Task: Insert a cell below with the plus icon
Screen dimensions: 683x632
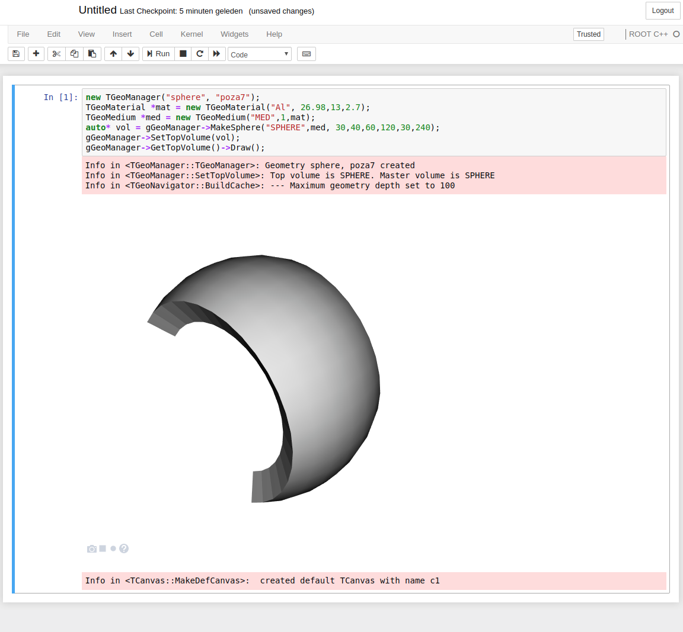Action: [x=36, y=54]
